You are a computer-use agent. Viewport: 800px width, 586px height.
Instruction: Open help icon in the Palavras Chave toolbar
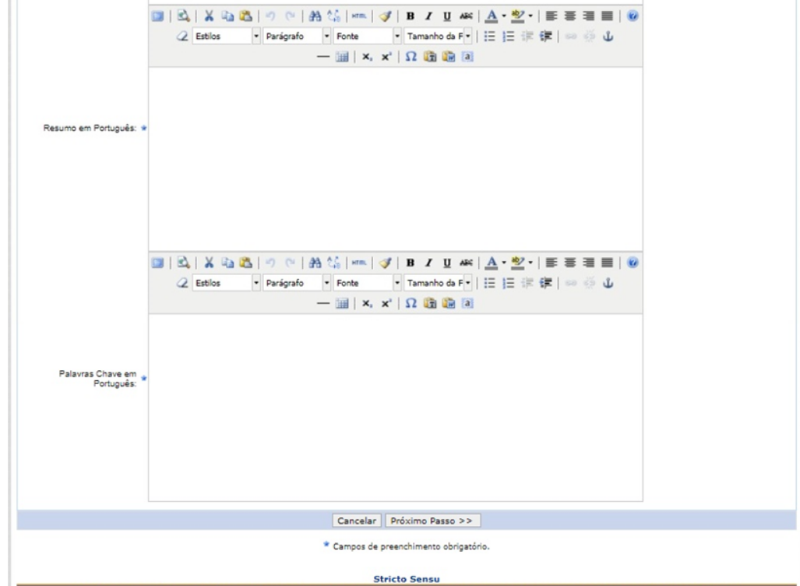633,263
